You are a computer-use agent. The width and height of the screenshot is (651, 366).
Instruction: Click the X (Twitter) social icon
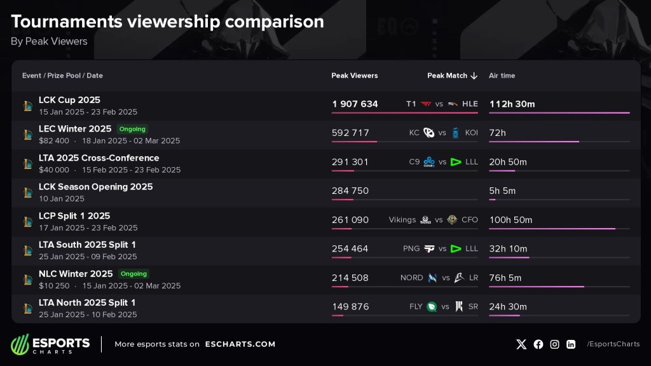[521, 344]
